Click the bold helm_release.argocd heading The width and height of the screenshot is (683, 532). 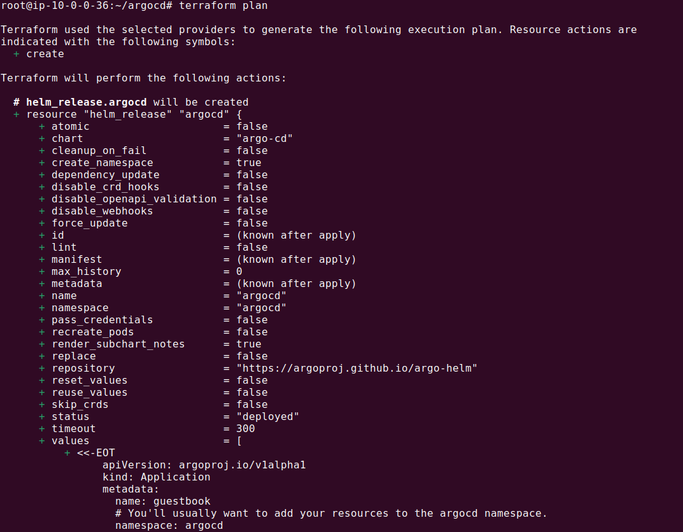click(x=87, y=102)
